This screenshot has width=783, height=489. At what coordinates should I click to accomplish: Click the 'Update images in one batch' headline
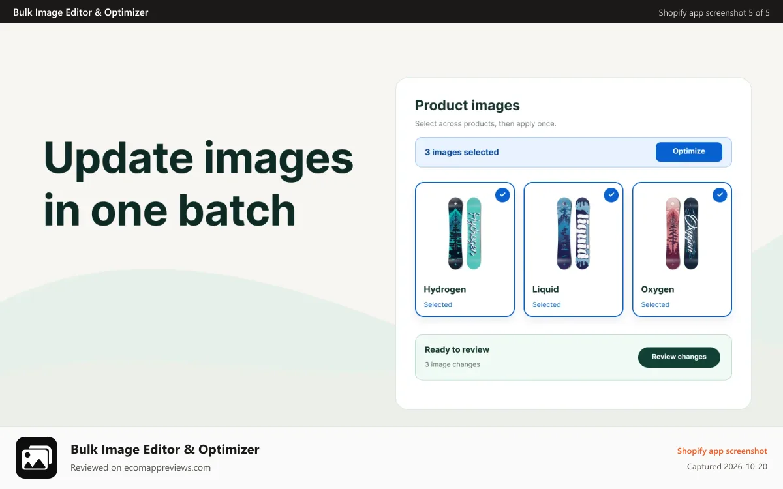[x=198, y=184]
